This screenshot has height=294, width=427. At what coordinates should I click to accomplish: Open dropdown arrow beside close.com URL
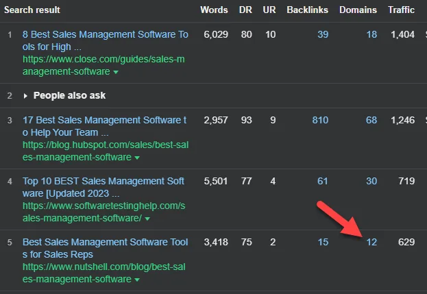[x=116, y=72]
